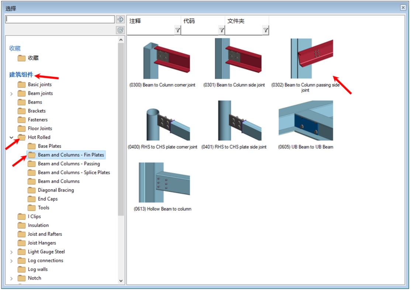
Task: Collapse the Hot Rolled folder
Action: [11, 137]
